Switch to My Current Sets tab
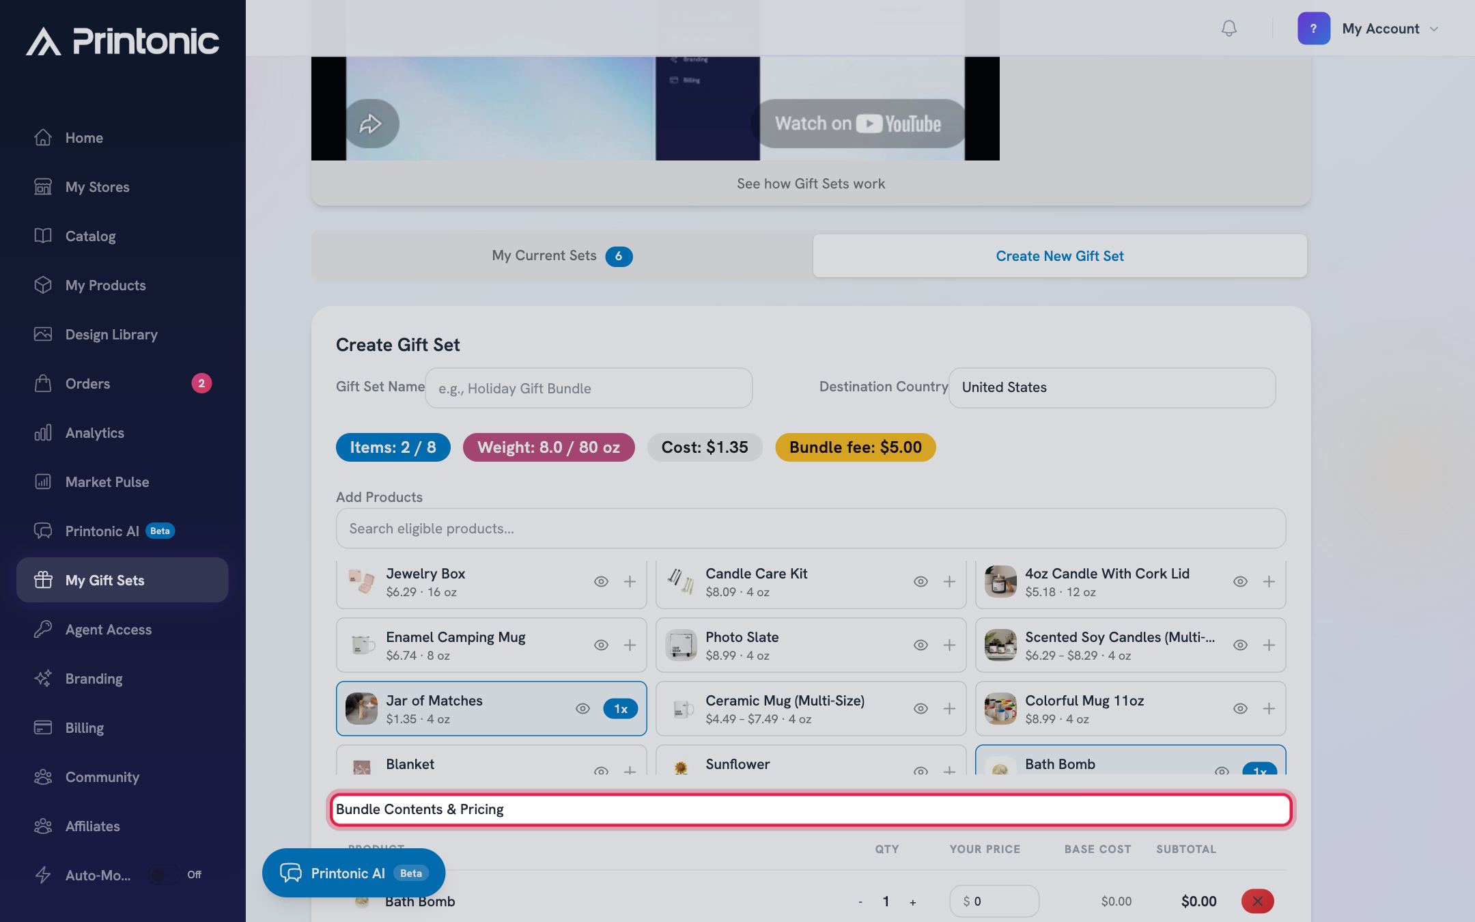Viewport: 1475px width, 922px height. [562, 256]
